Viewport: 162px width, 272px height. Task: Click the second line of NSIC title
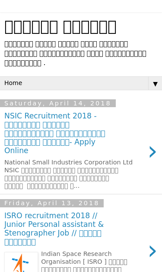(x=37, y=125)
